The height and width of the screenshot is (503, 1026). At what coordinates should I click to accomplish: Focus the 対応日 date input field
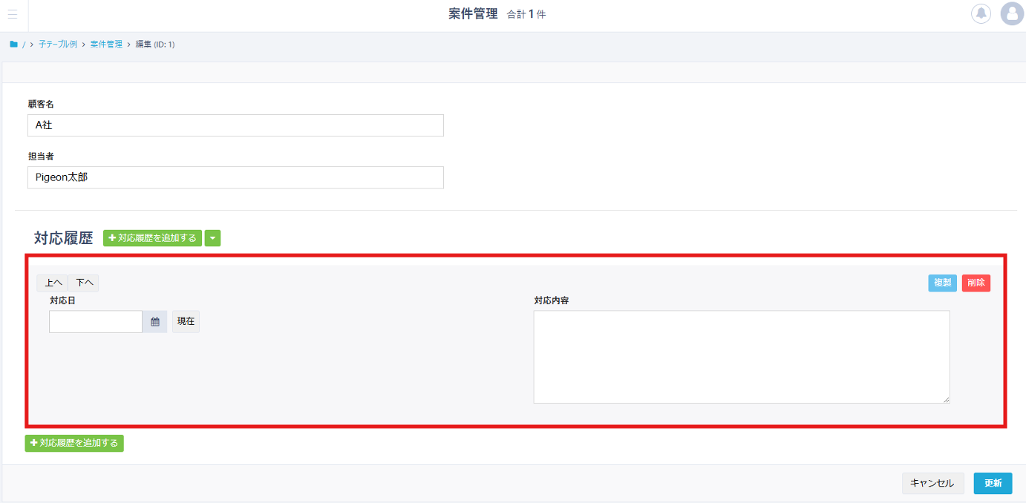tap(95, 322)
